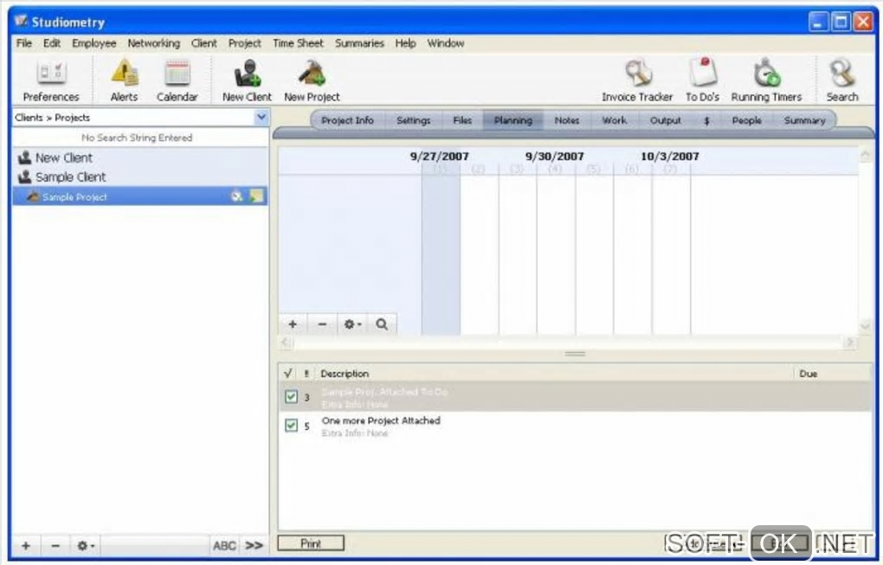Open the Client menu
The width and height of the screenshot is (883, 565).
pyautogui.click(x=203, y=43)
